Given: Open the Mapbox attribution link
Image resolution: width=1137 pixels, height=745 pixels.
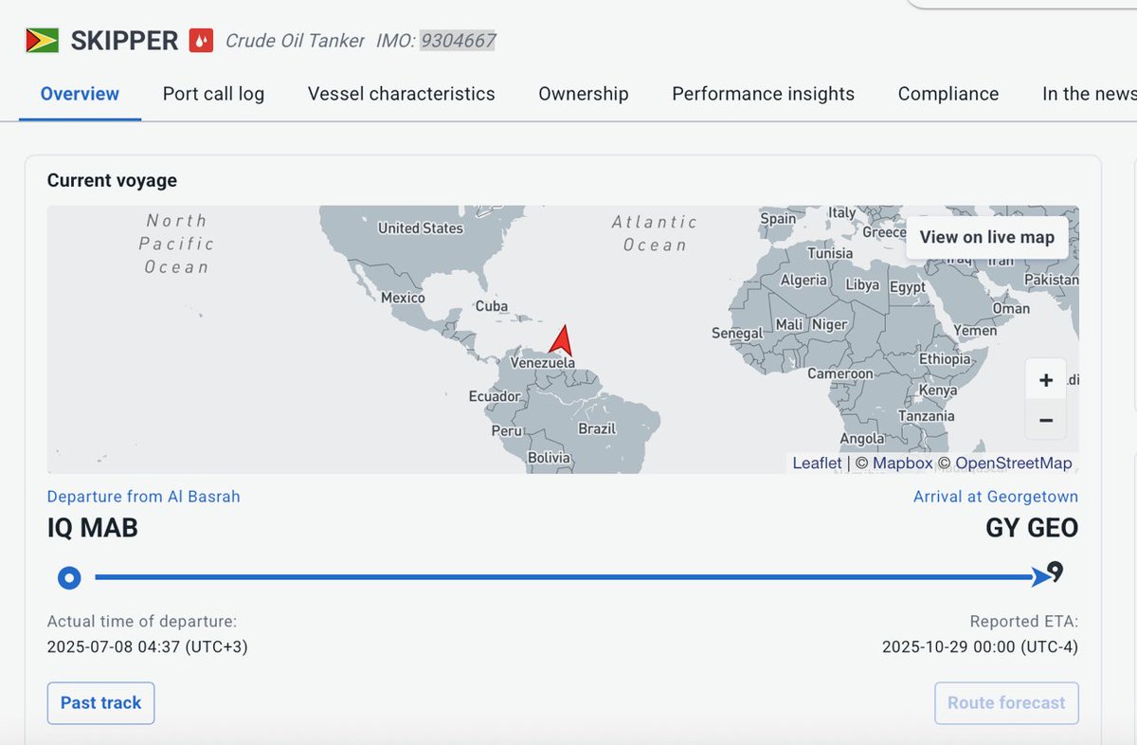Looking at the screenshot, I should (x=902, y=463).
